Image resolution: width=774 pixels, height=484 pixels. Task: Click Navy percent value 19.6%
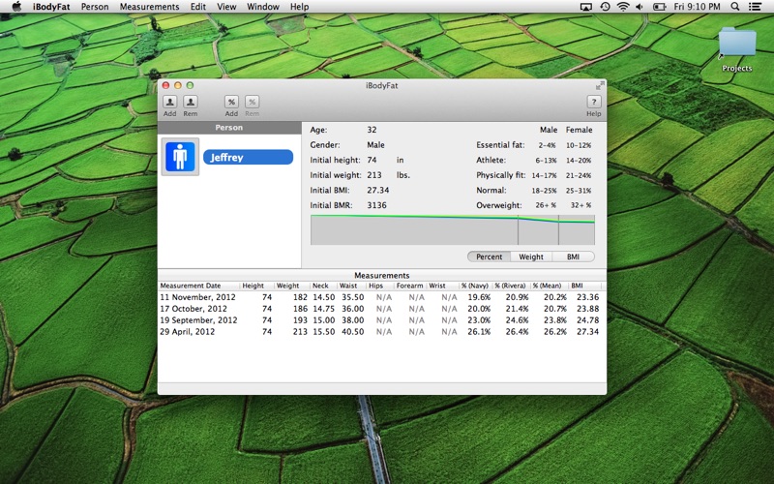[x=479, y=297]
